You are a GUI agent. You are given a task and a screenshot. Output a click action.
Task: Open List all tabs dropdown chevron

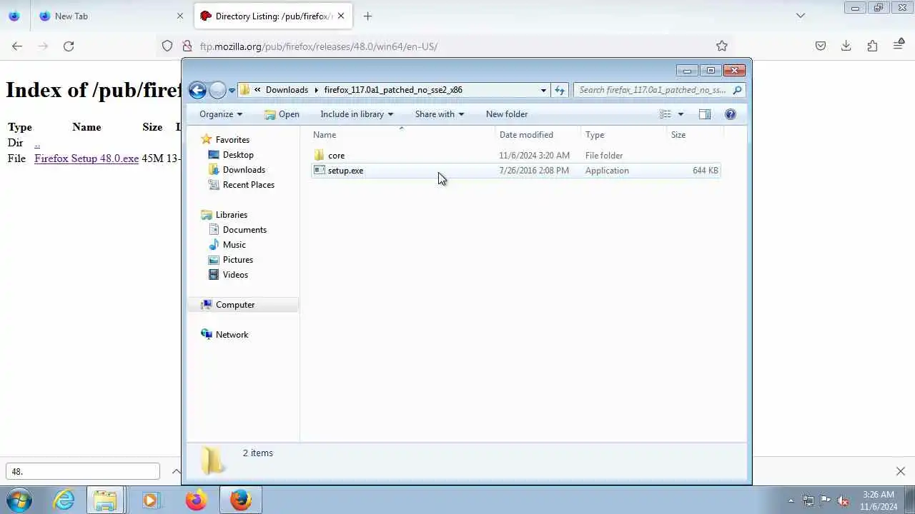coord(801,16)
